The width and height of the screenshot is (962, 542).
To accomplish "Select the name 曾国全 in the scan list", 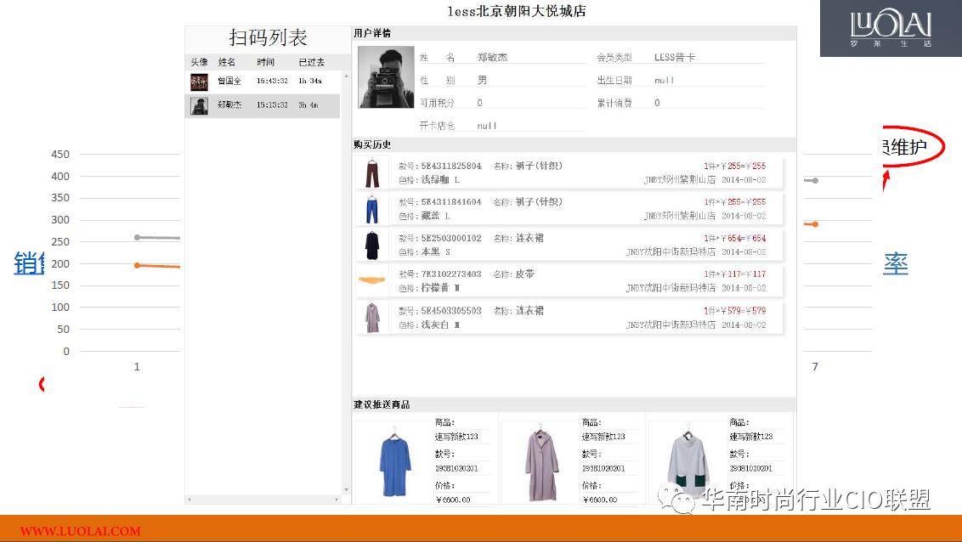I will coord(229,81).
